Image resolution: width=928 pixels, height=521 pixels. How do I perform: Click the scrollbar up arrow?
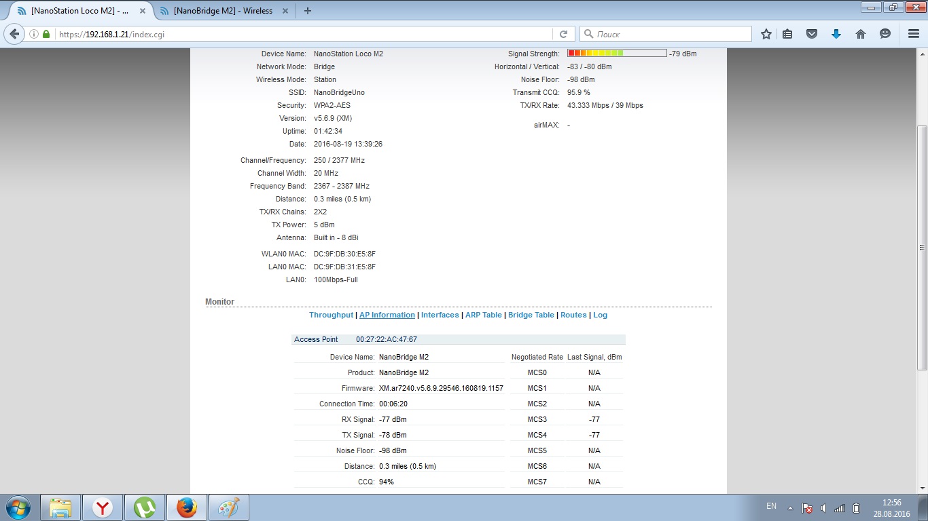pyautogui.click(x=922, y=54)
